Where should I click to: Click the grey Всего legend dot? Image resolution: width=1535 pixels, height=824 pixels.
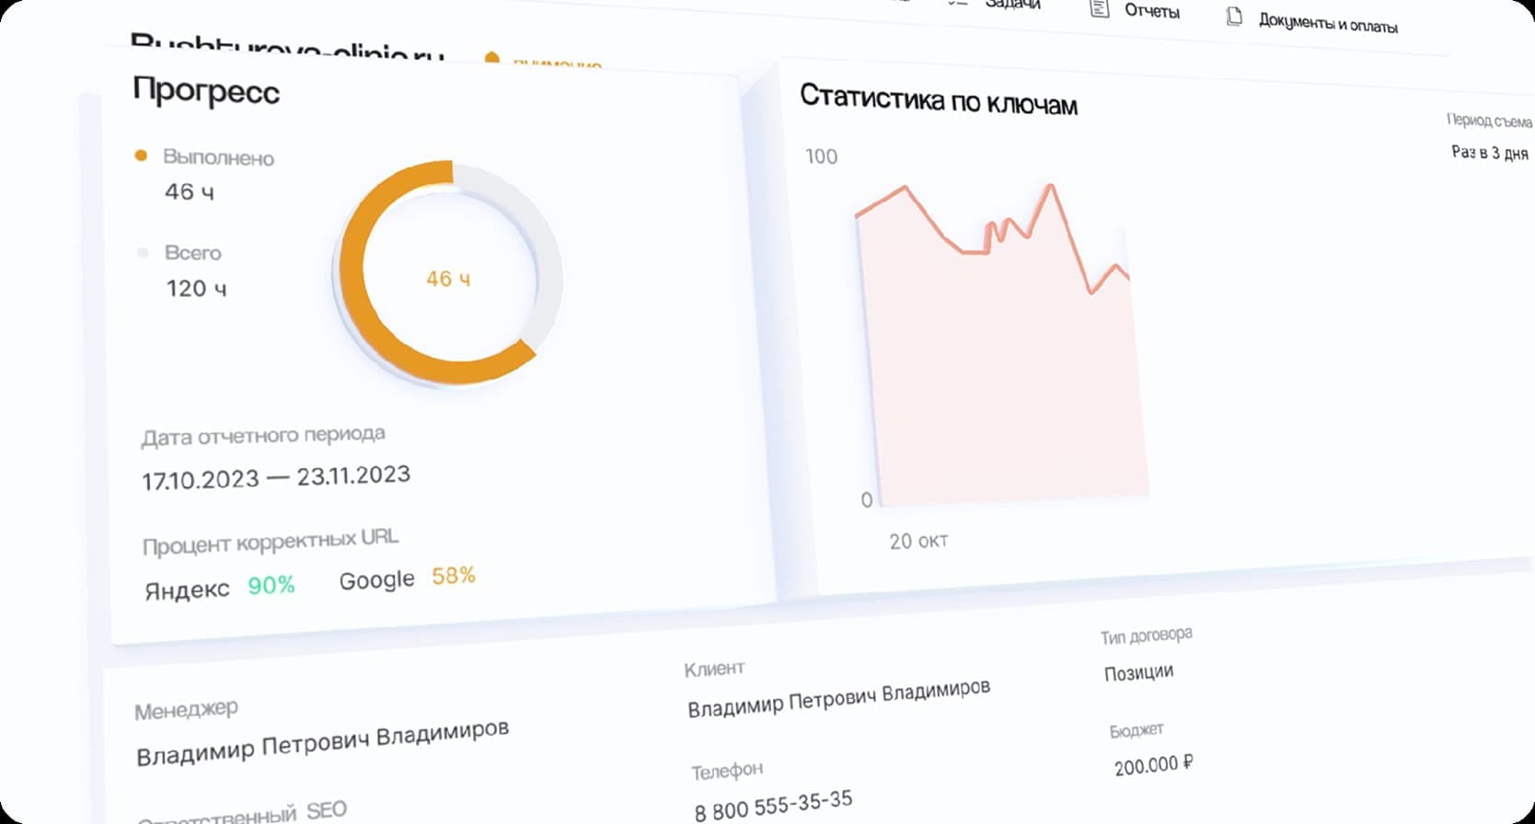(x=143, y=252)
